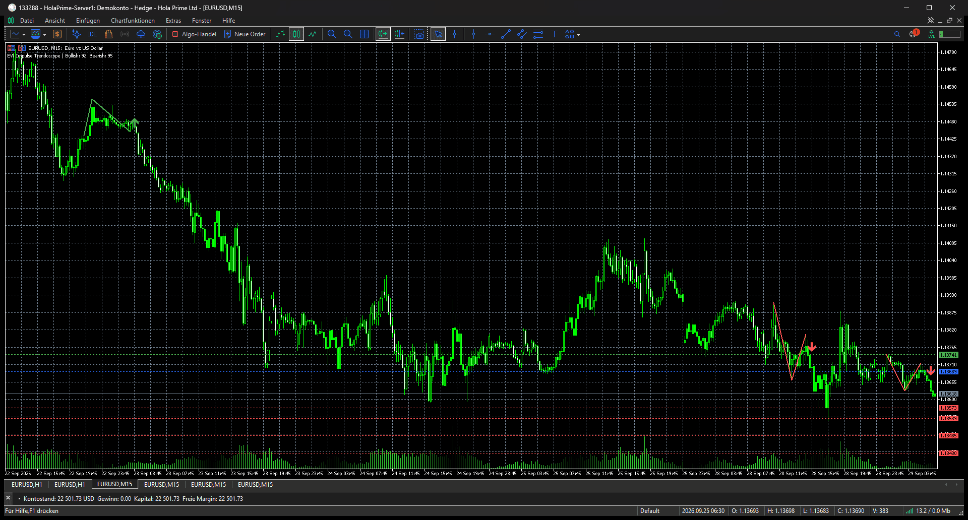Screen dimensions: 968x520
Task: Open the Market shopping bag icon
Action: pyautogui.click(x=108, y=34)
